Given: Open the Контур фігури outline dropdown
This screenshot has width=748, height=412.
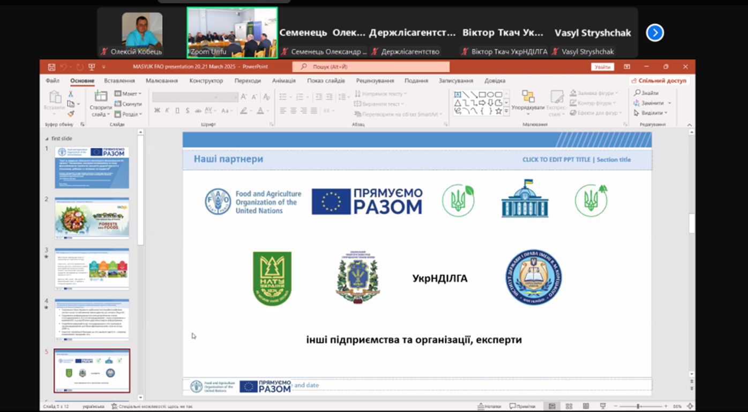Looking at the screenshot, I should tap(593, 103).
